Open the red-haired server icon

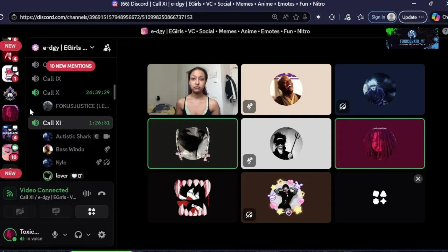[x=10, y=113]
